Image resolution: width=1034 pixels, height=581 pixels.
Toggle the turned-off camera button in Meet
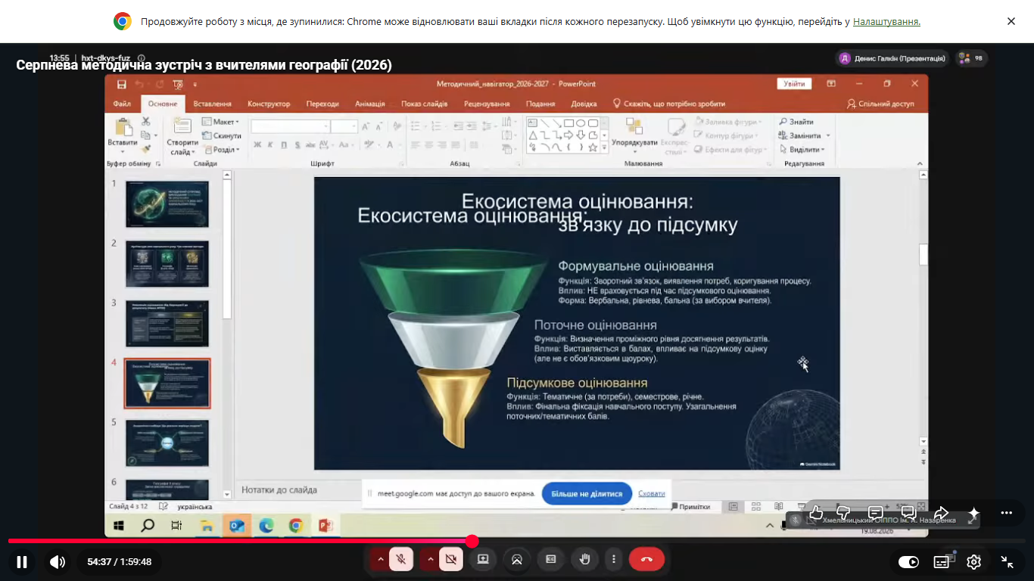coord(451,560)
